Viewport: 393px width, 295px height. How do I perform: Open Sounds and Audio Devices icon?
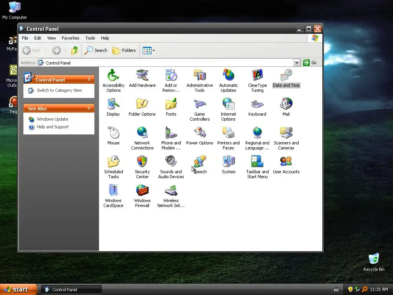pos(171,162)
